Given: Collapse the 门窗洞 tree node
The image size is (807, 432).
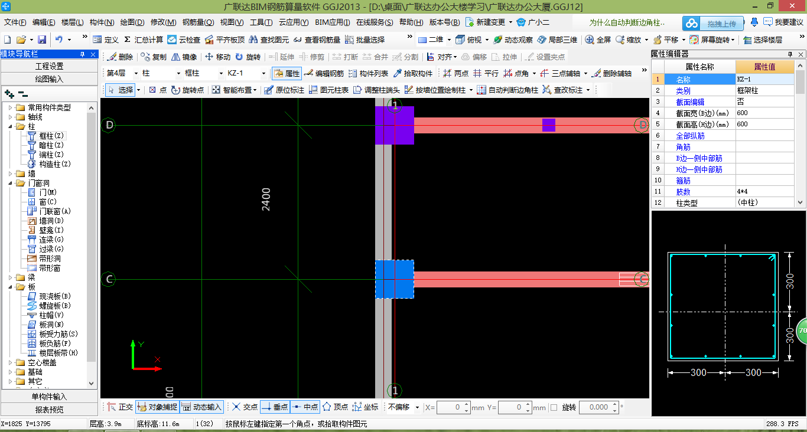Looking at the screenshot, I should 11,183.
